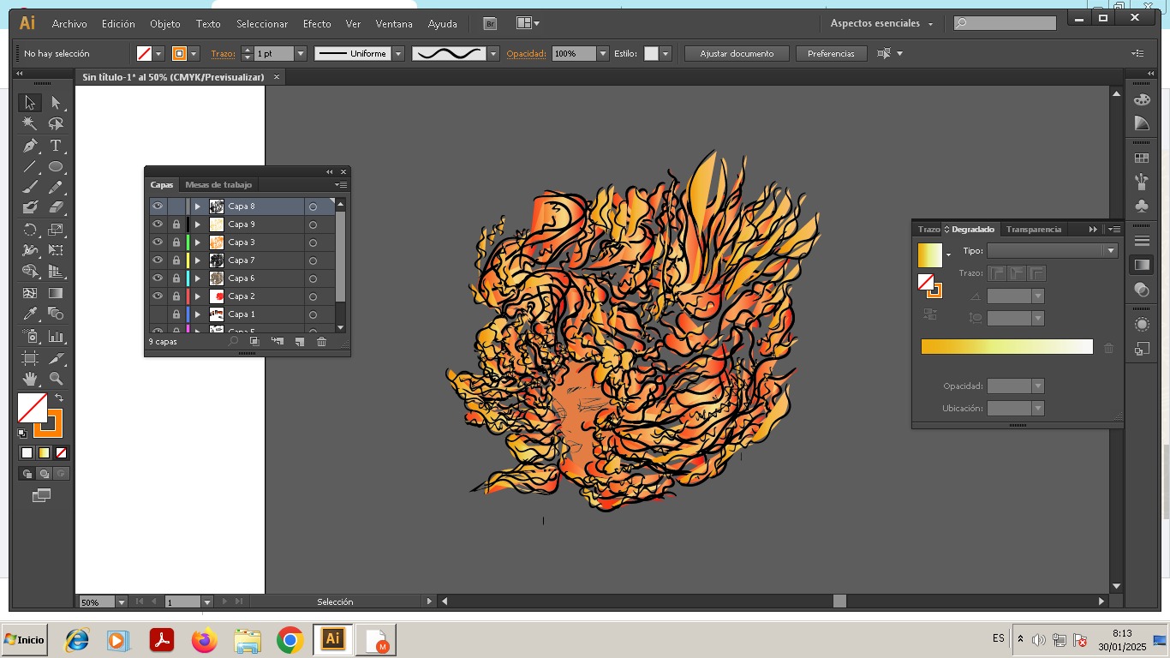Select the Zoom tool
1170x658 pixels.
click(56, 378)
